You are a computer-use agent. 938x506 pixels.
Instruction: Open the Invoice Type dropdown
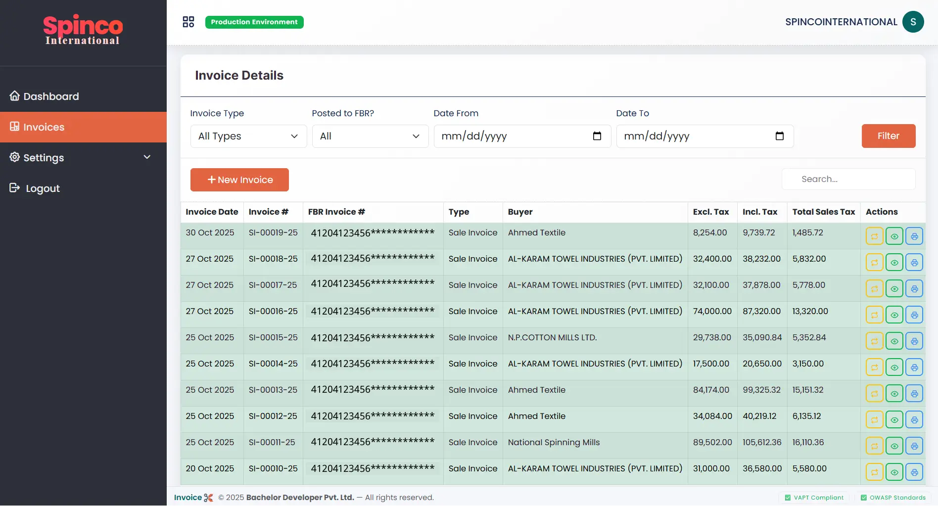pos(248,136)
